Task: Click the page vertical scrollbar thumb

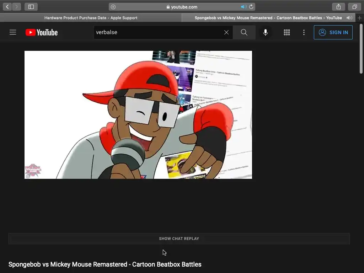Action: tap(361, 49)
